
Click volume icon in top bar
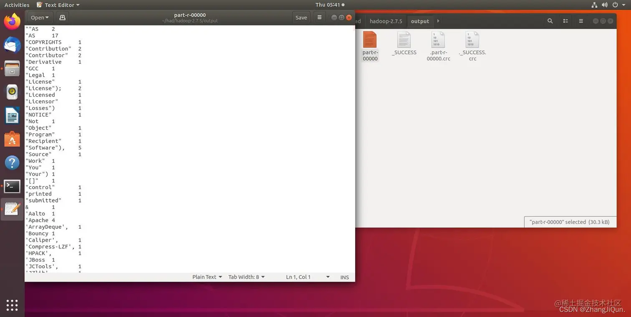coord(606,5)
